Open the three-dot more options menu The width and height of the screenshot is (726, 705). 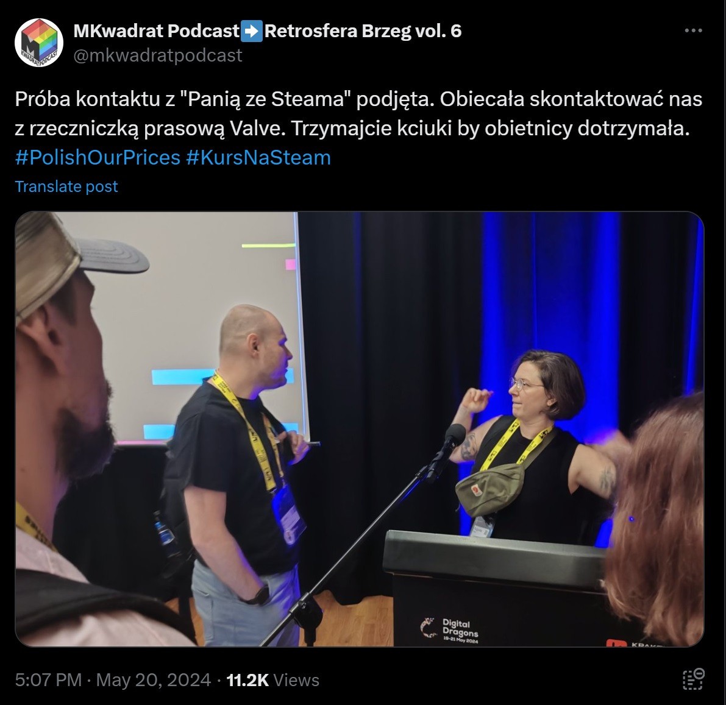coord(693,30)
